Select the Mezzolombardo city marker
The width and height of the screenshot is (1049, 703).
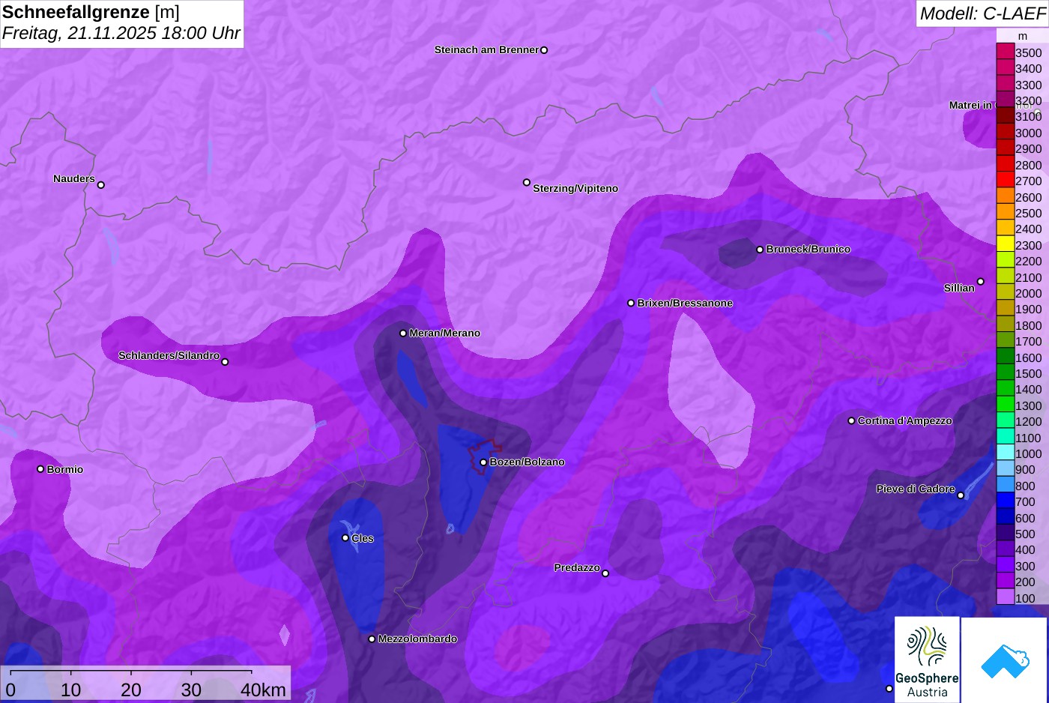372,639
